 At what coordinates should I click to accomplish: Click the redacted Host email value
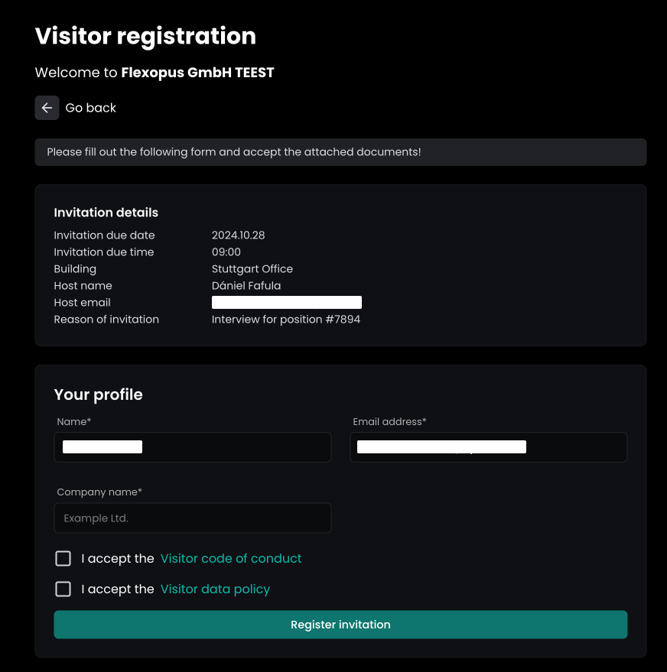[286, 303]
